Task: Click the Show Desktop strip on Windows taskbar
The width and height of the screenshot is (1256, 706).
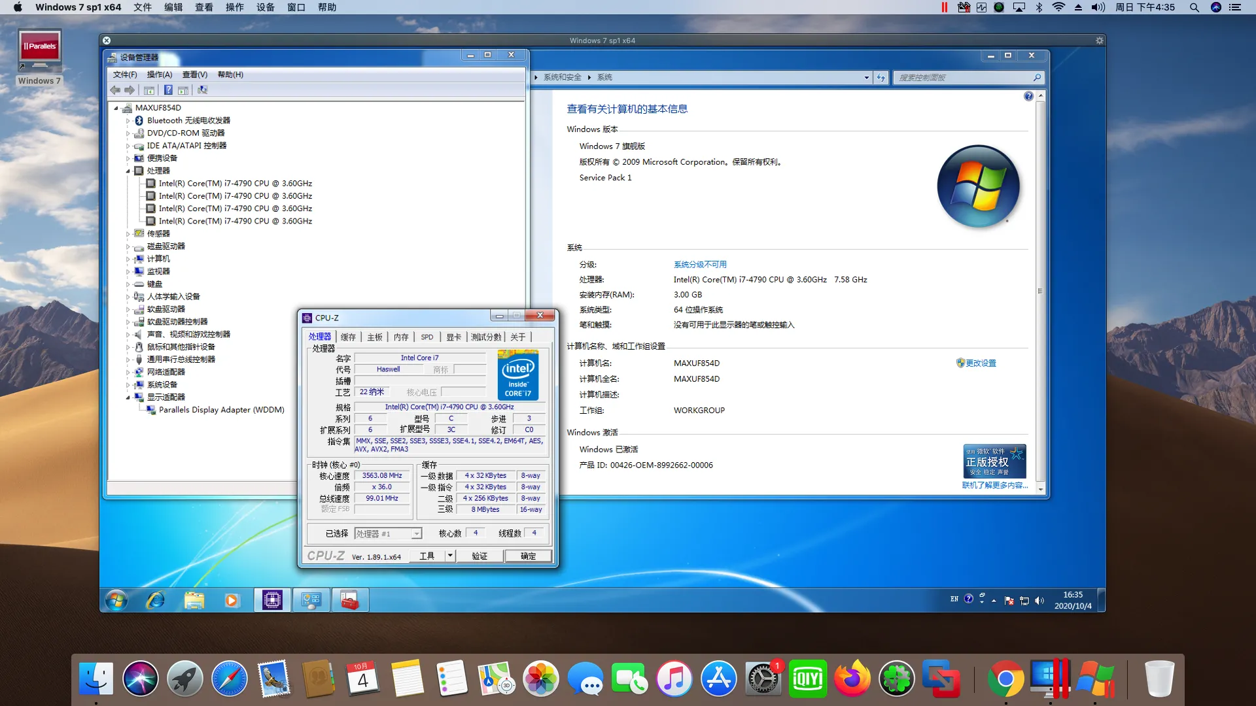Action: [x=1102, y=600]
